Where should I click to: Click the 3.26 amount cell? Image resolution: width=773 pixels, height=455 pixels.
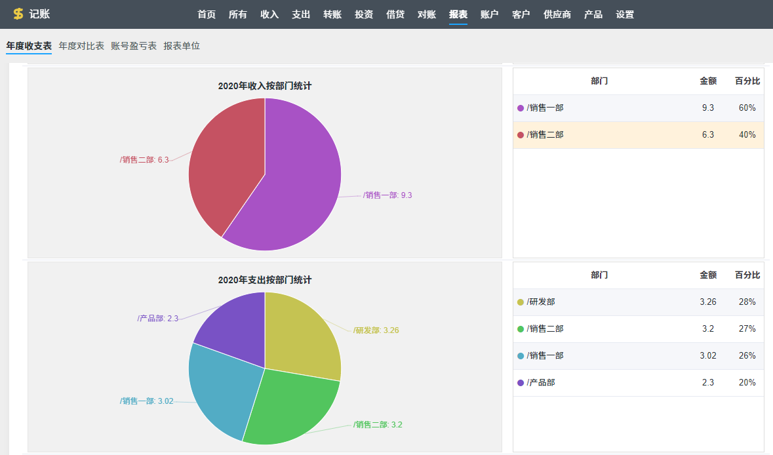[x=708, y=302]
